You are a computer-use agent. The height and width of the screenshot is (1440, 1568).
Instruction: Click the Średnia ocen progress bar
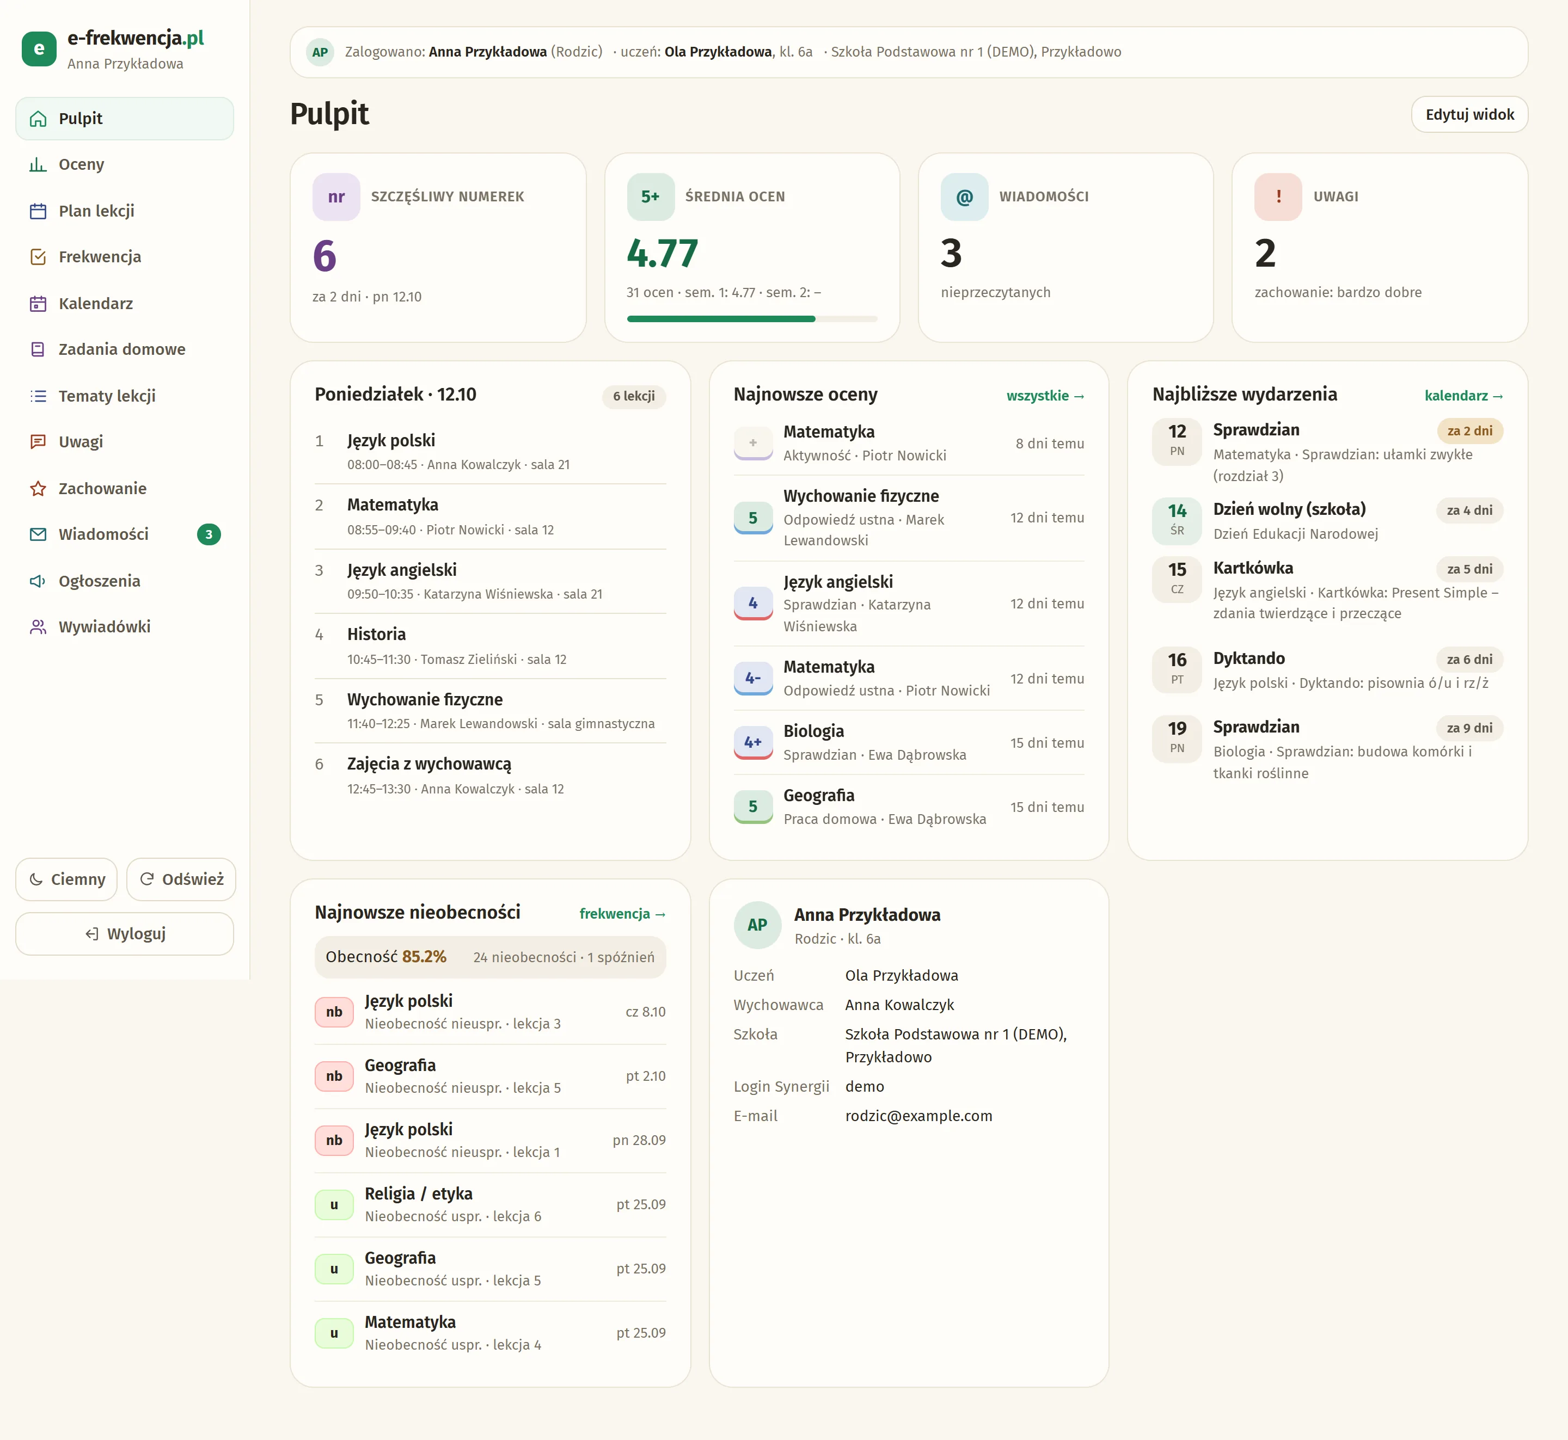click(x=752, y=319)
